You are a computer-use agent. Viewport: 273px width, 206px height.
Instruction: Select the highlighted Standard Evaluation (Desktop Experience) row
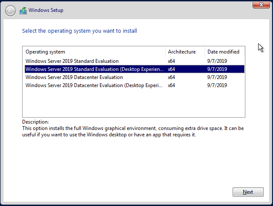click(134, 69)
